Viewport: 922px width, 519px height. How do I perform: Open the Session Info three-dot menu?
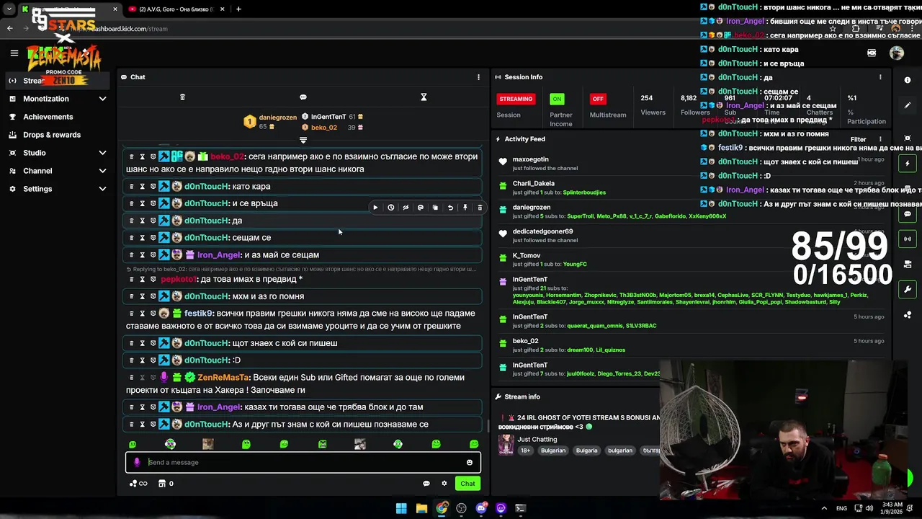(880, 77)
